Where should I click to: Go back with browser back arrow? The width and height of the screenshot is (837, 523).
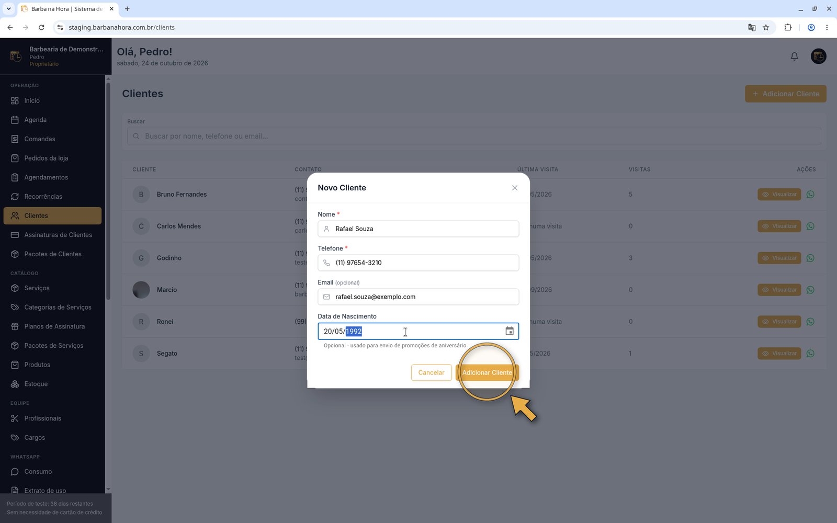coord(10,27)
